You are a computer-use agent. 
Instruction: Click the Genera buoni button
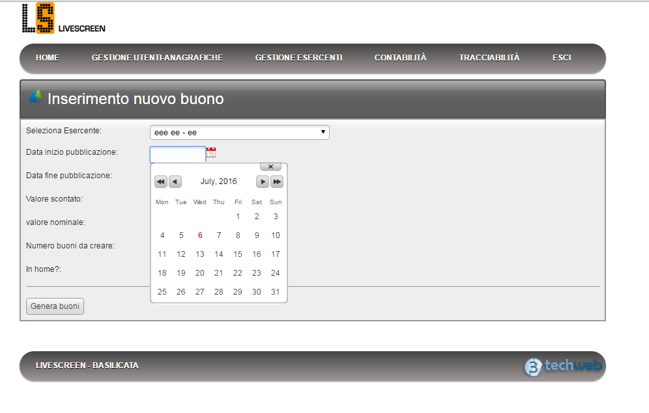click(55, 306)
